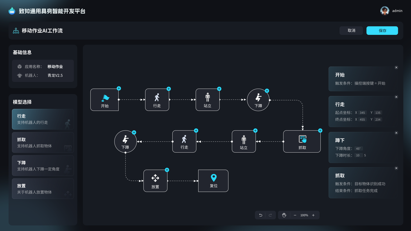Close the 蹲下 properties card
Screen dimensions: 411x231
click(x=396, y=133)
